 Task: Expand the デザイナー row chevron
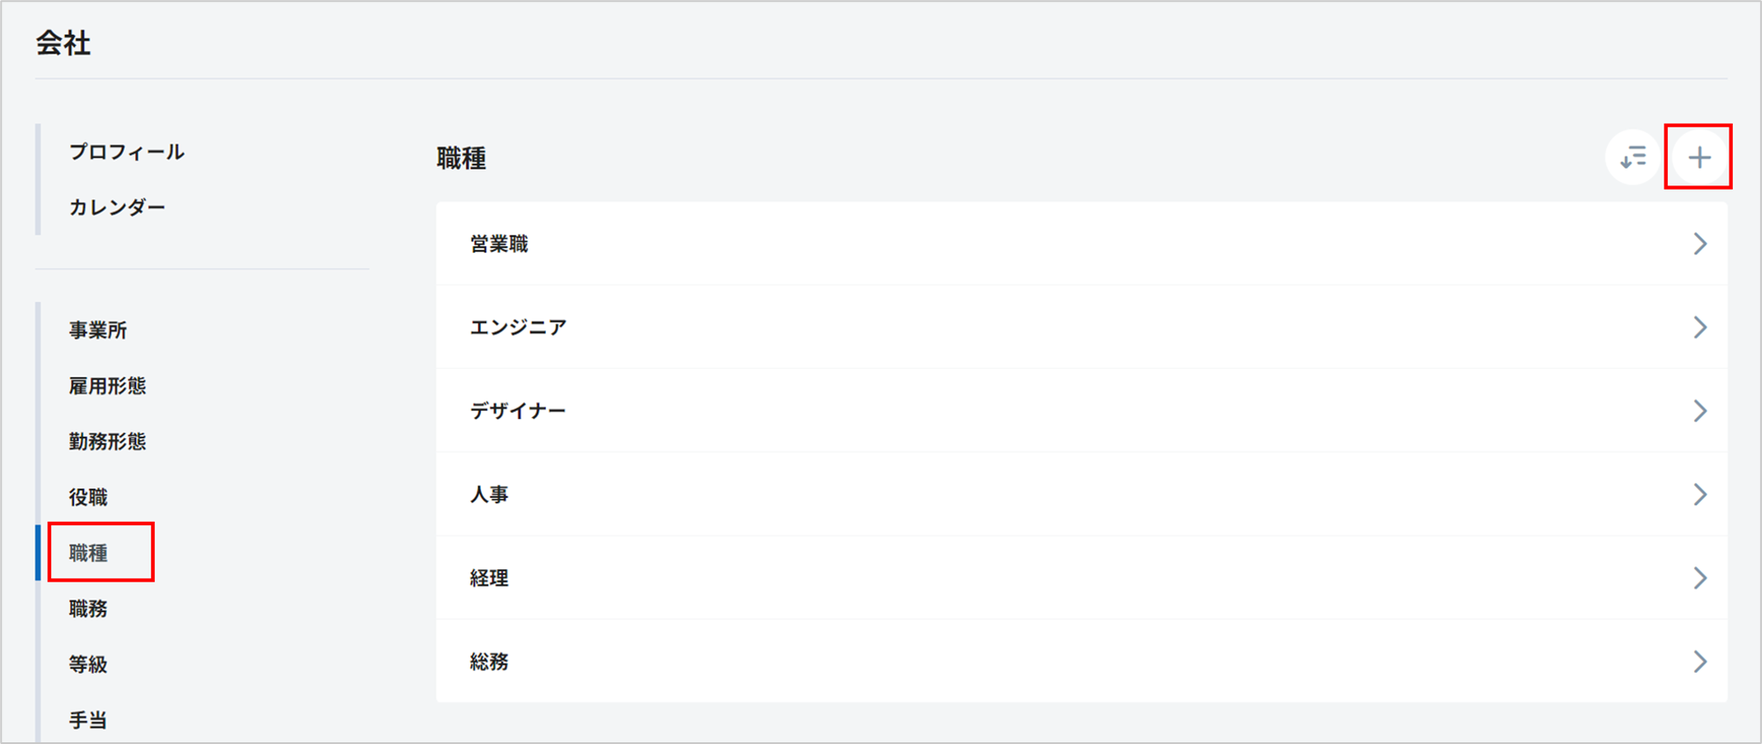pyautogui.click(x=1700, y=410)
